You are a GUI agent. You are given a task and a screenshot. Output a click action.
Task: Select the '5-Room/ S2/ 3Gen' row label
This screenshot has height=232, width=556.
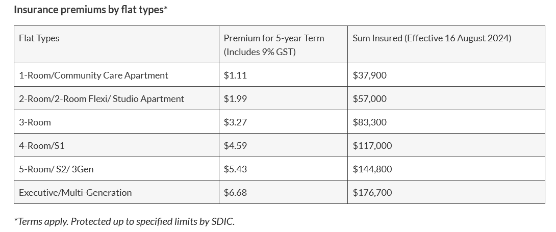[x=56, y=169]
